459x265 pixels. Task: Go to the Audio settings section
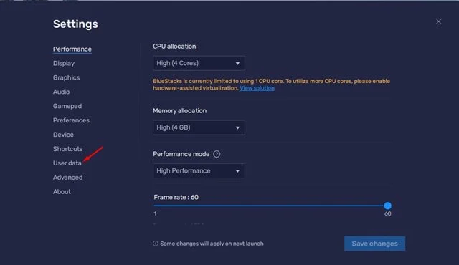[x=61, y=92]
